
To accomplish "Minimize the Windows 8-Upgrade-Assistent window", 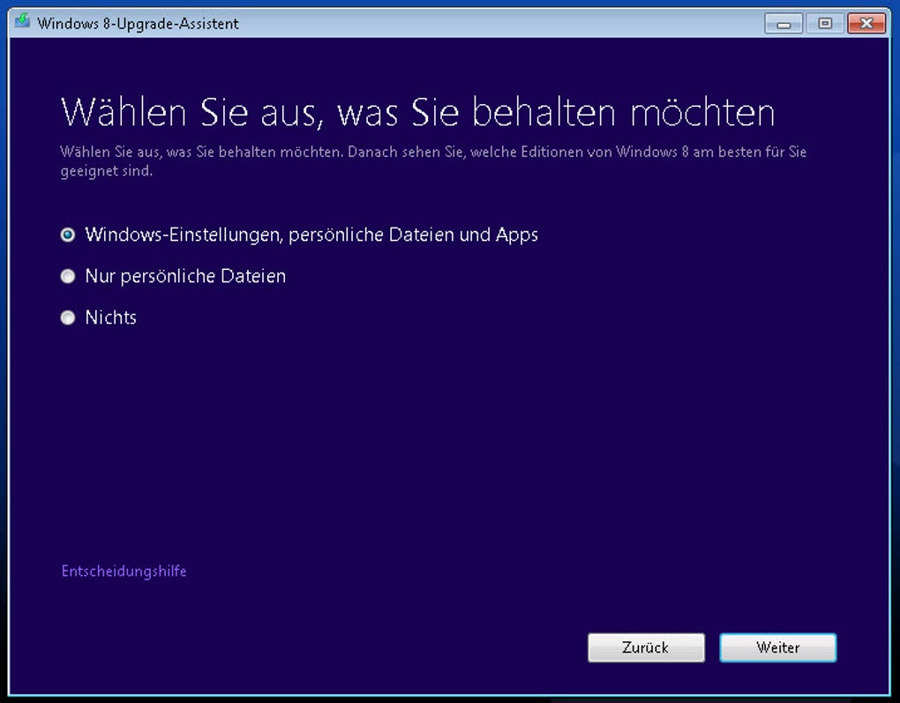I will coord(784,24).
